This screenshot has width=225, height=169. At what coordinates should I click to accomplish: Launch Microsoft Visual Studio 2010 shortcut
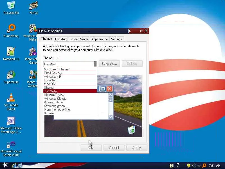click(11, 149)
